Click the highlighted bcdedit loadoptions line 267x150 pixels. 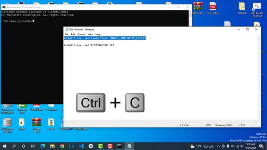(105, 38)
